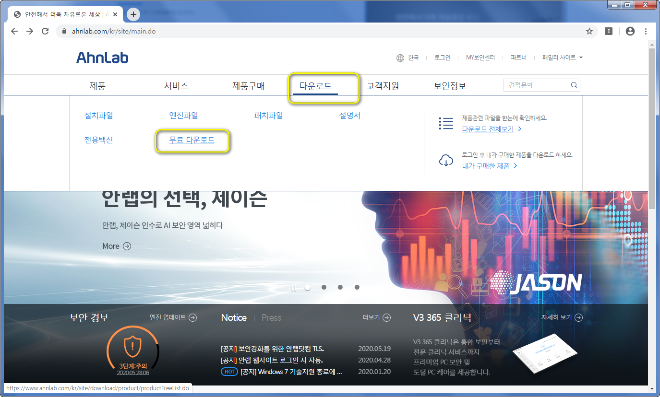Open Chrome three-dot menu
Viewport: 660px width, 397px height.
coord(646,31)
